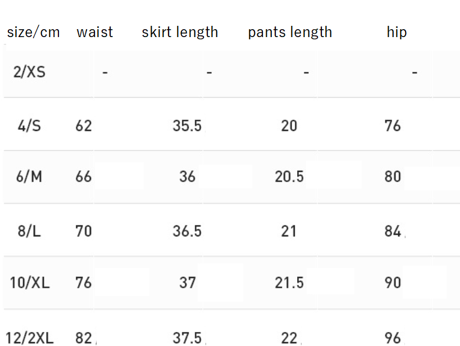This screenshot has height=346, width=460.
Task: Click pants length value 21.5
Action: (289, 282)
